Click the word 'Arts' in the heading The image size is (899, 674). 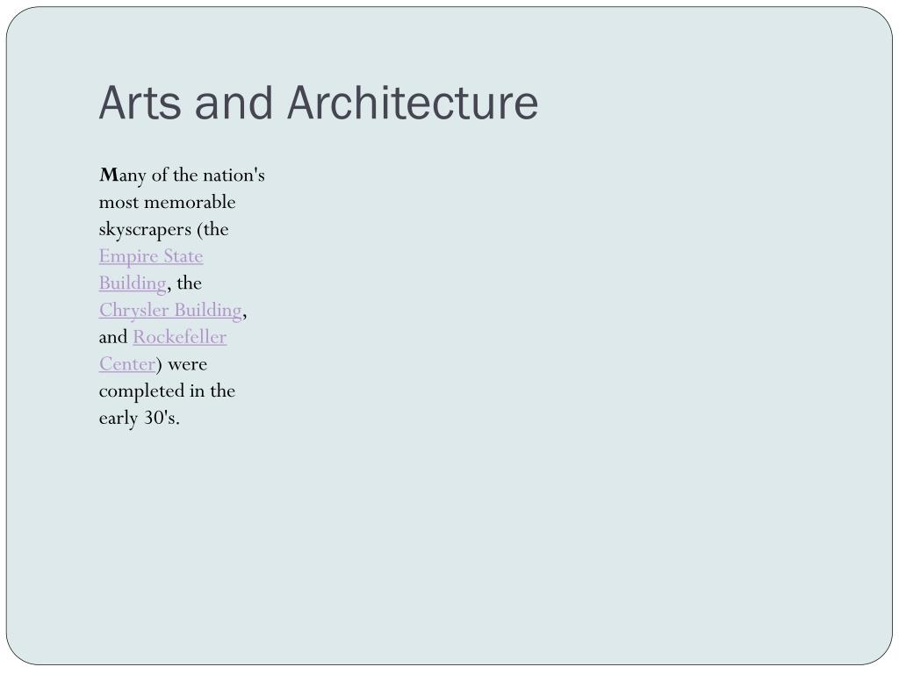[x=140, y=103]
